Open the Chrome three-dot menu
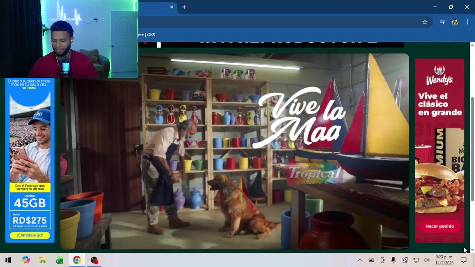Screen dimensions: 475x267 click(x=467, y=22)
